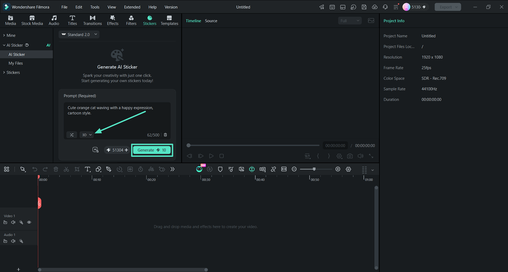This screenshot has width=508, height=272.
Task: Mute the Audio 1 track
Action: (13, 241)
